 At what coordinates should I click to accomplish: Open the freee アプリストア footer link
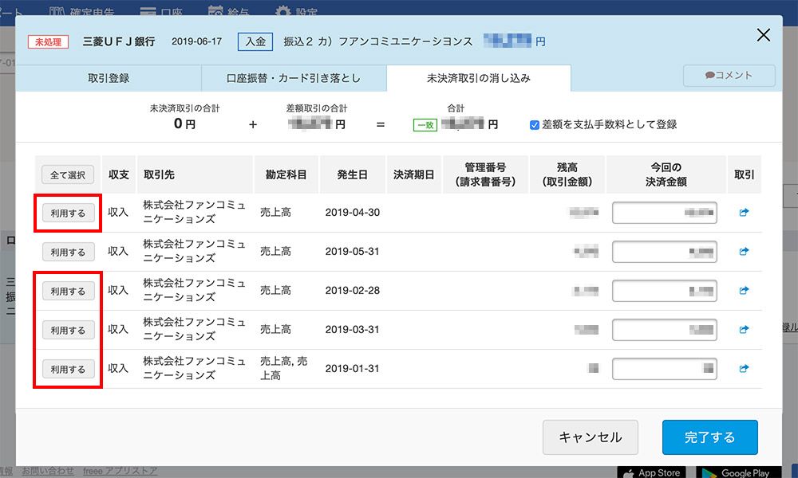(120, 472)
